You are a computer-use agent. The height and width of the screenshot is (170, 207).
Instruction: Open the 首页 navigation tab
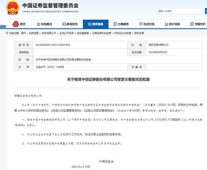click(19, 24)
